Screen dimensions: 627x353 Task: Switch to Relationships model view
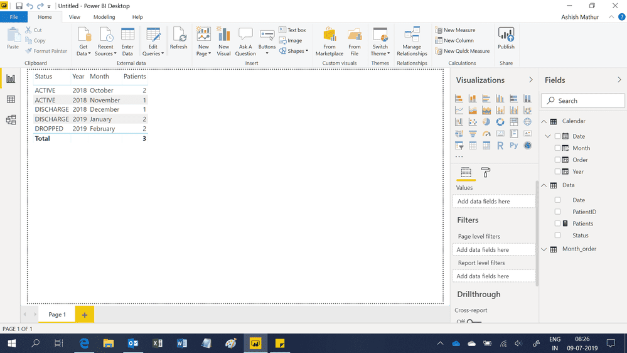pos(11,120)
